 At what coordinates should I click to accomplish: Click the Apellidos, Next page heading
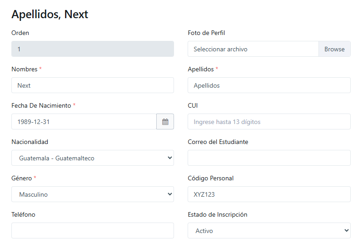(x=50, y=15)
